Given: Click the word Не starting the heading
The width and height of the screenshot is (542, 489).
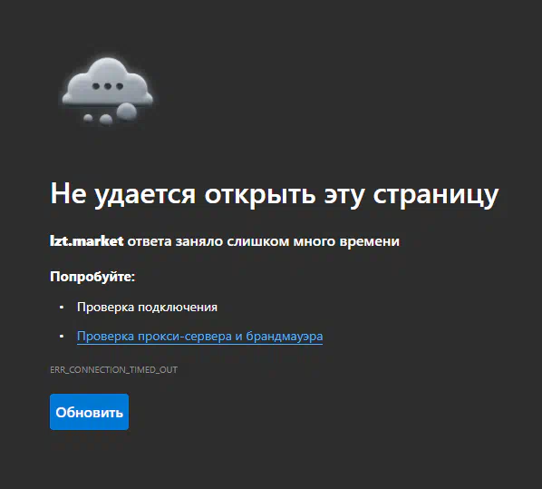Looking at the screenshot, I should click(x=69, y=193).
